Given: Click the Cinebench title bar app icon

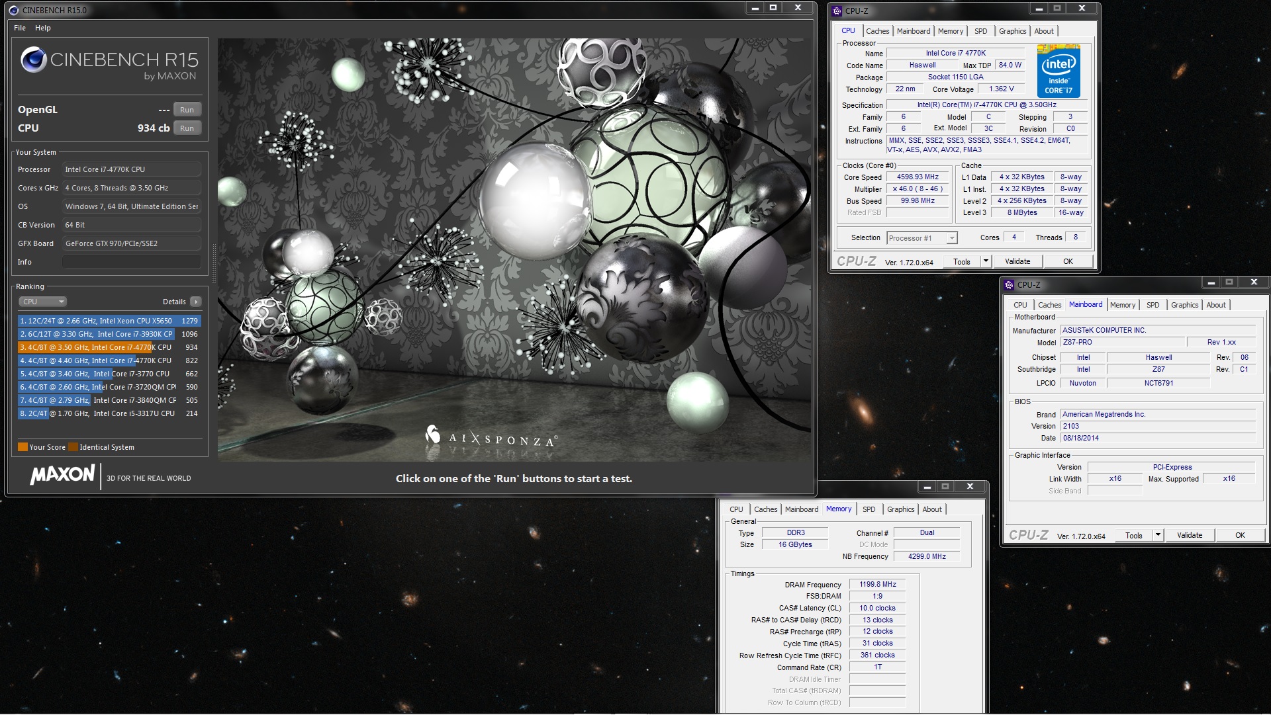Looking at the screenshot, I should tap(14, 11).
